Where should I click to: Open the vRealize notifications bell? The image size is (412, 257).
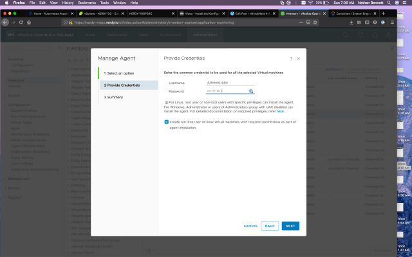(x=375, y=35)
